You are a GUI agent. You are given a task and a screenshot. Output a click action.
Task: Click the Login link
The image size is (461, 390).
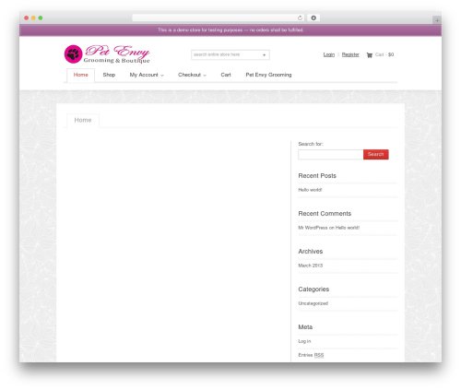click(329, 54)
